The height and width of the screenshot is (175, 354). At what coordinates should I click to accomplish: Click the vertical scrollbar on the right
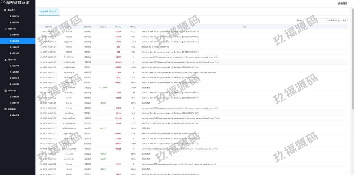click(x=352, y=69)
